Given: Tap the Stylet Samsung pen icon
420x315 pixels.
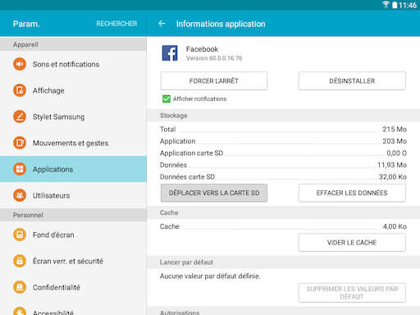Looking at the screenshot, I should pyautogui.click(x=20, y=116).
